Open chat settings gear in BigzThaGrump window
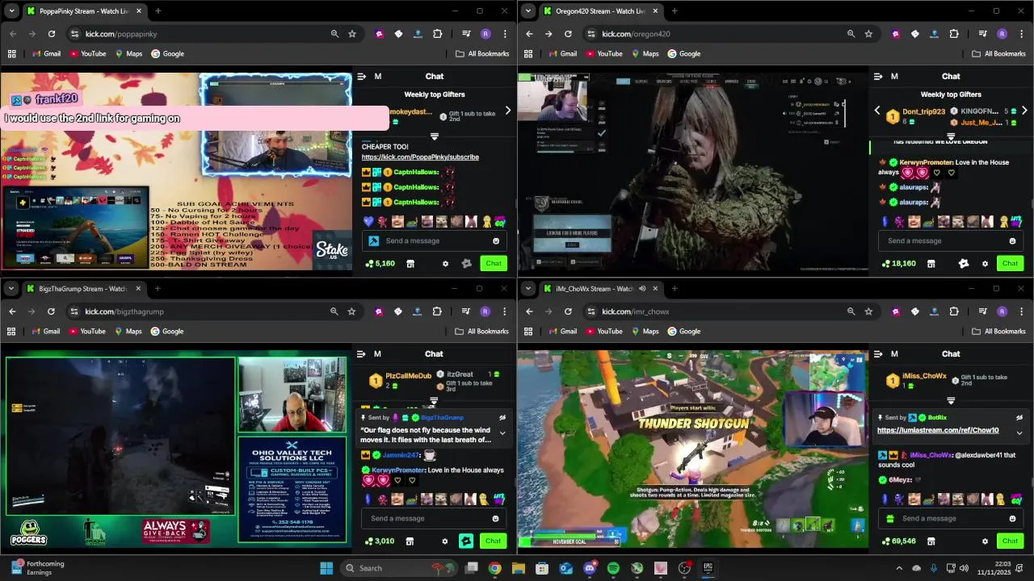 (x=444, y=541)
